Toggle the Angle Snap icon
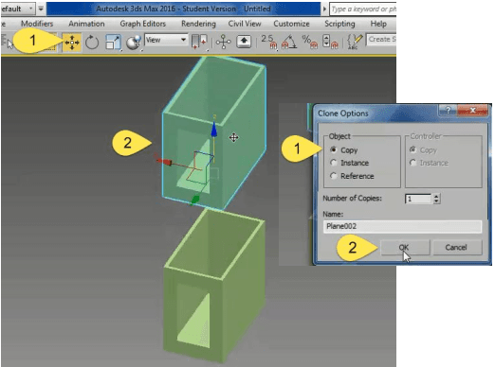 [x=288, y=42]
